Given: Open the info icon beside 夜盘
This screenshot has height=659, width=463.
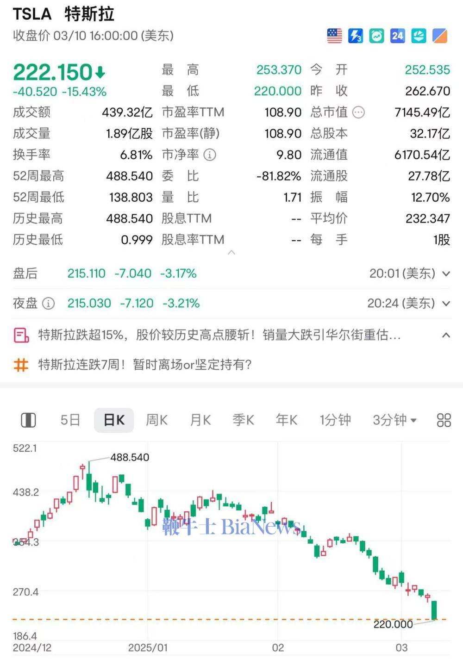Looking at the screenshot, I should click(x=48, y=304).
